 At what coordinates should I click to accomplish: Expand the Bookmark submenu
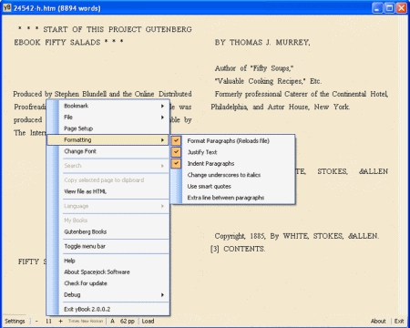pos(108,106)
